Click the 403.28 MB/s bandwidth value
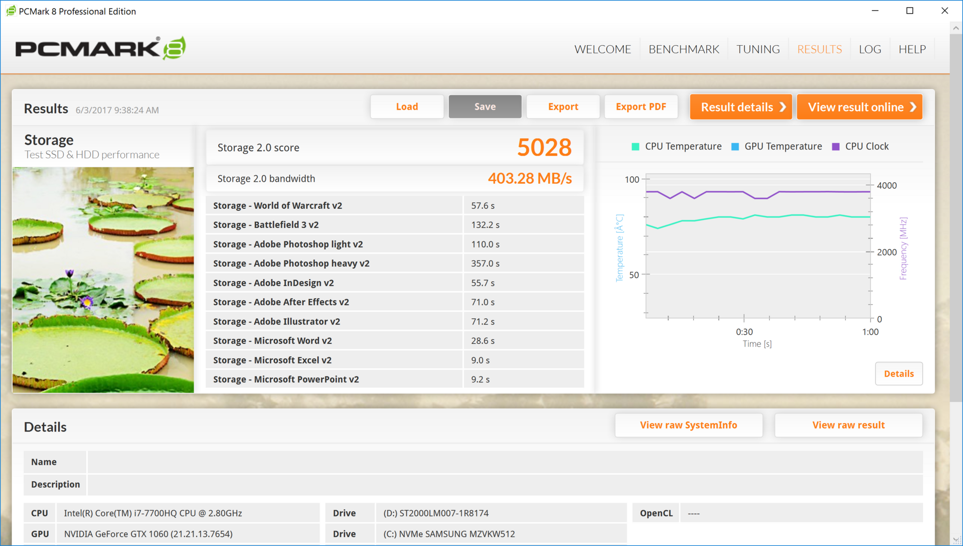The image size is (963, 546). (x=530, y=179)
